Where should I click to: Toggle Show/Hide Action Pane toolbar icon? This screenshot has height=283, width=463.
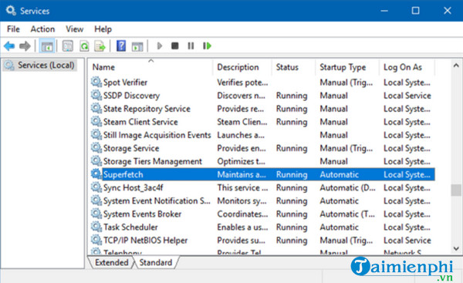coord(137,46)
